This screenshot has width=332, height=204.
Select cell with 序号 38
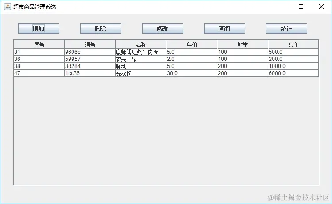click(39, 66)
